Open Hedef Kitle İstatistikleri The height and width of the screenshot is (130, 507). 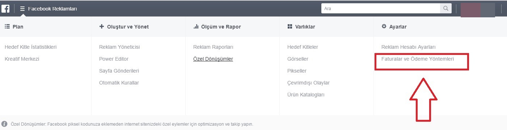tap(31, 47)
